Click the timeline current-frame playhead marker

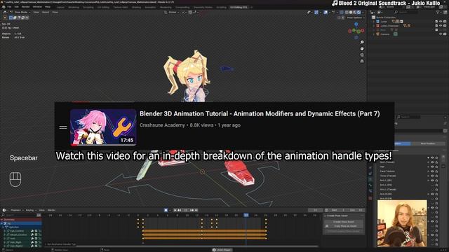pyautogui.click(x=246, y=215)
